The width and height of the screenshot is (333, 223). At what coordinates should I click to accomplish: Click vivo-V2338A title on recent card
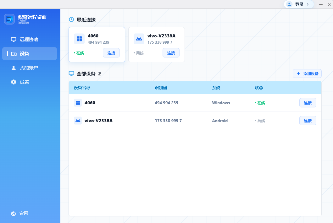161,35
